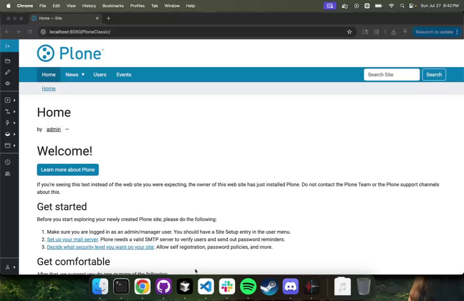Screen dimensions: 464x301
Task: Expand the News dropdown arrow
Action: pos(83,75)
